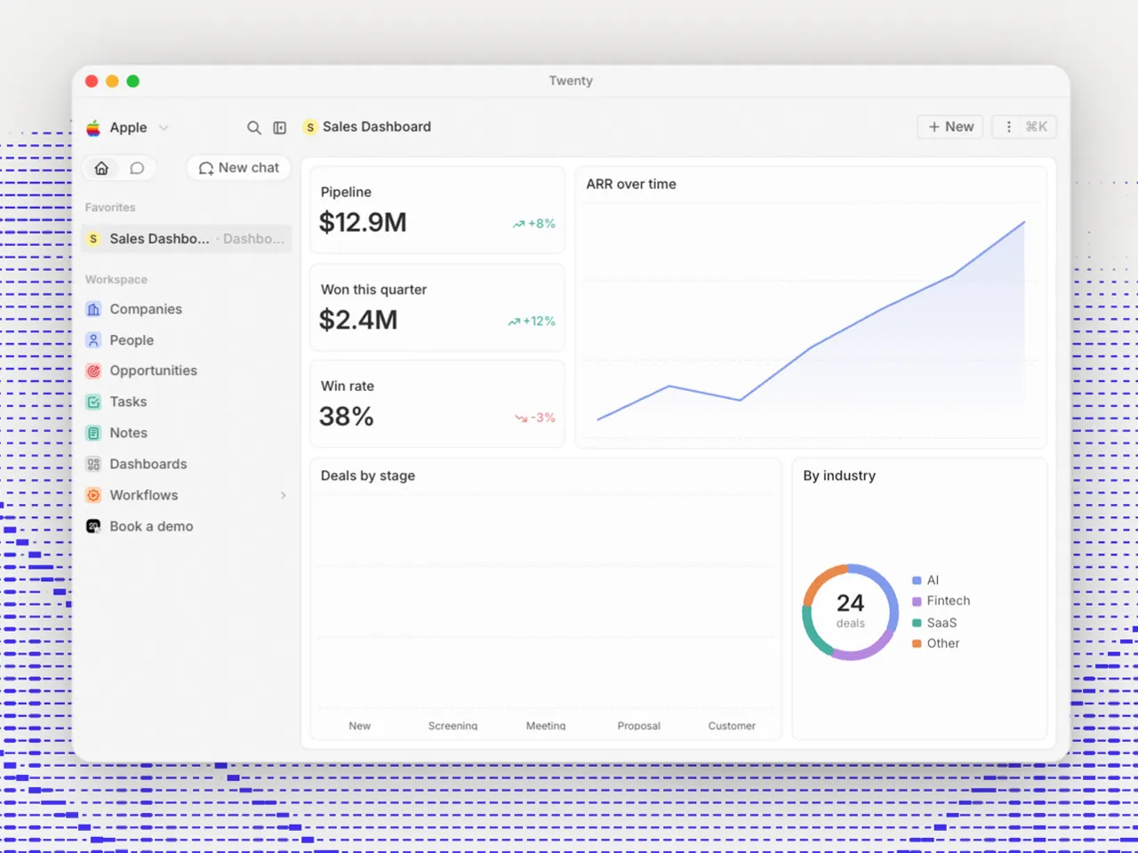Click the New stage axis label
Image resolution: width=1138 pixels, height=853 pixels.
(x=360, y=726)
